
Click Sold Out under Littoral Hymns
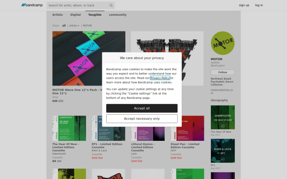[137, 161]
